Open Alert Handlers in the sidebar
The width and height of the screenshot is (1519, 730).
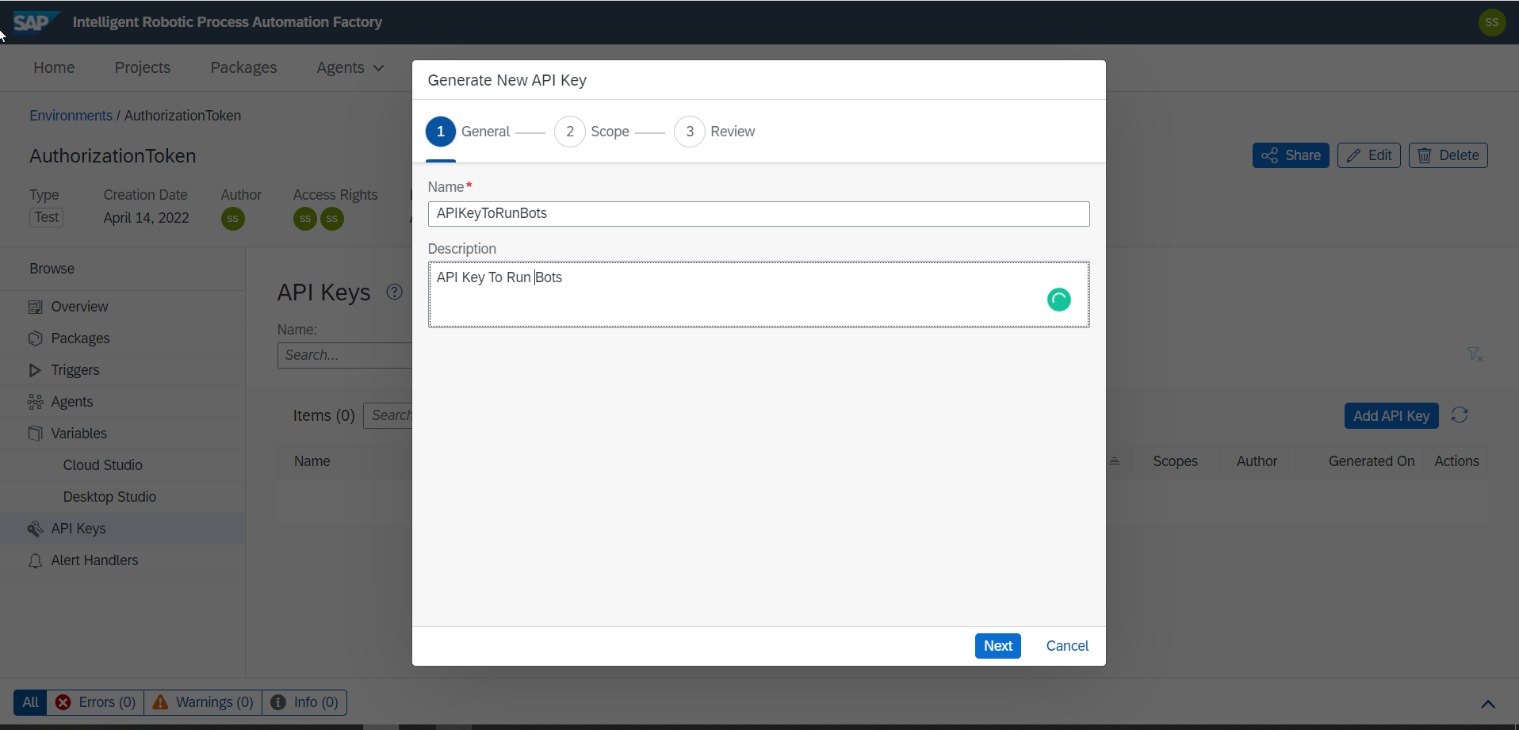click(122, 560)
